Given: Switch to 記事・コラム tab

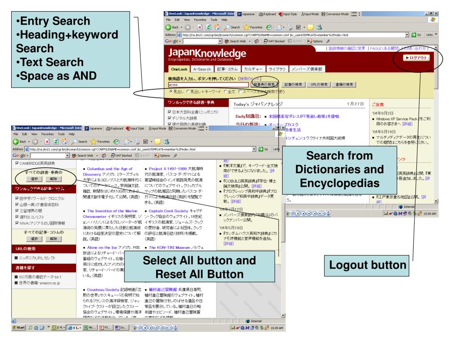Looking at the screenshot, I should pyautogui.click(x=228, y=69).
